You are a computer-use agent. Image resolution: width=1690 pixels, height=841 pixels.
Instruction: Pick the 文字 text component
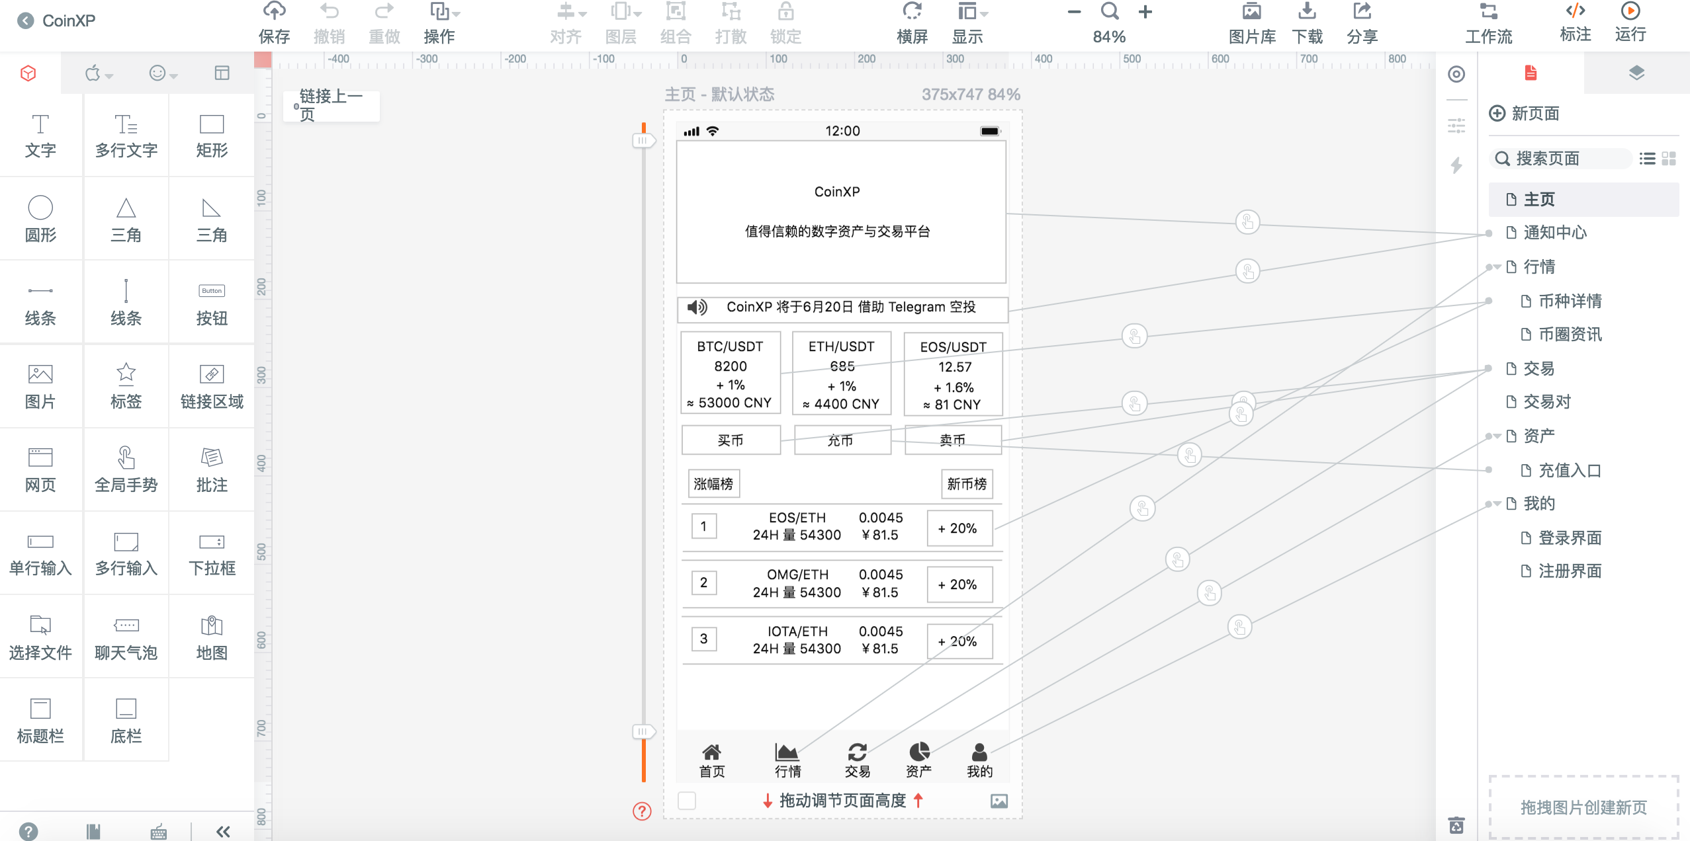[x=40, y=136]
